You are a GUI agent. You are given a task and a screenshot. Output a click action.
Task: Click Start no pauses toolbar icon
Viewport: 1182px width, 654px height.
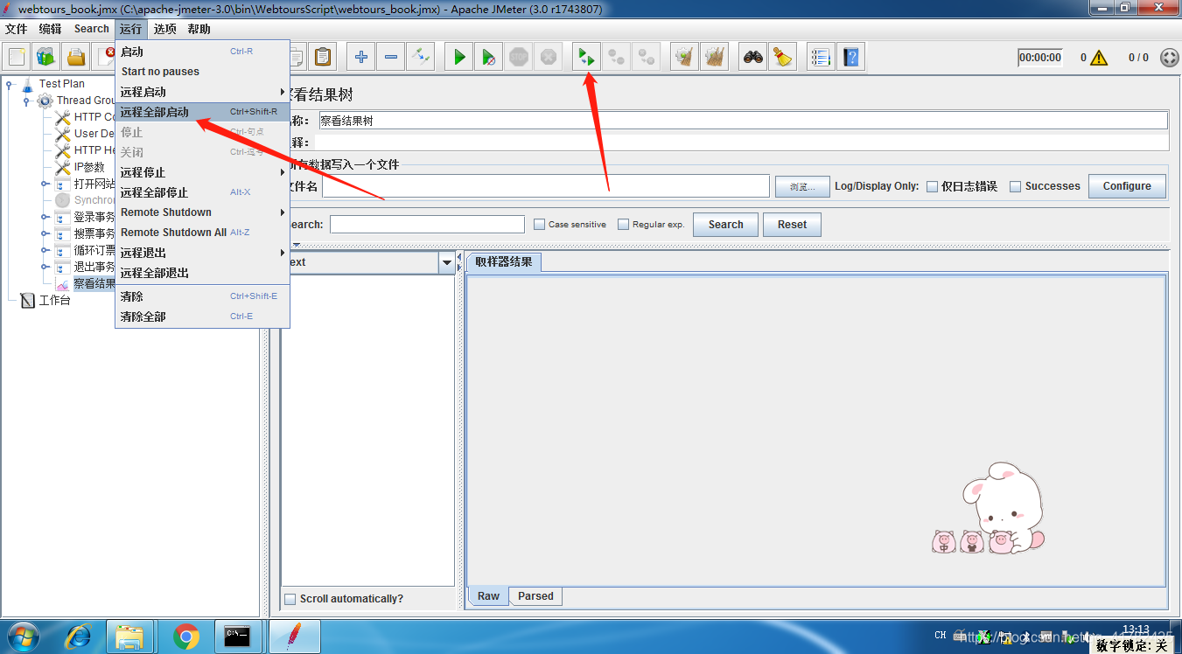[489, 58]
